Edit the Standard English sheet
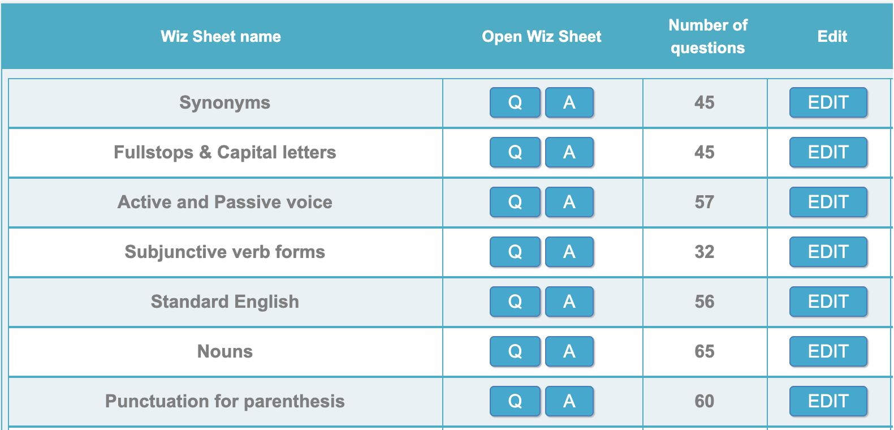The height and width of the screenshot is (430, 894). [x=828, y=302]
